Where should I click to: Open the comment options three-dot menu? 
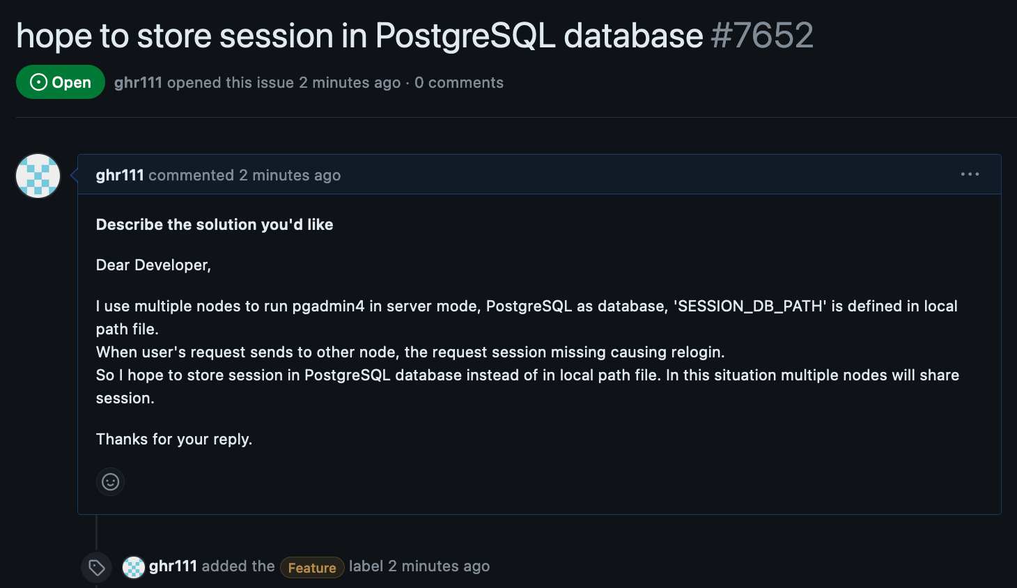[x=970, y=174]
